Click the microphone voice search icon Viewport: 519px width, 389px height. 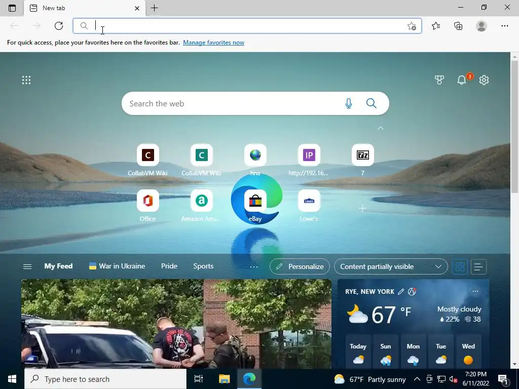click(348, 103)
